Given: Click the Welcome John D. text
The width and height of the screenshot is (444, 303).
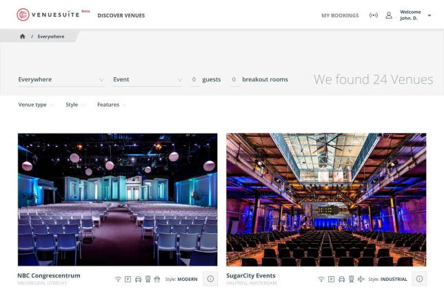Looking at the screenshot, I should (410, 15).
